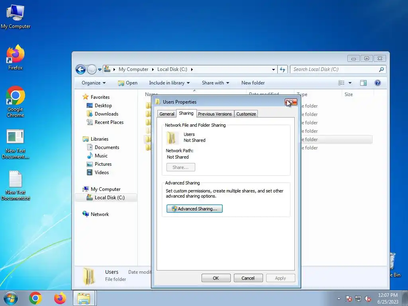The width and height of the screenshot is (408, 306).
Task: Click the muted volume tray icon
Action: click(x=368, y=299)
